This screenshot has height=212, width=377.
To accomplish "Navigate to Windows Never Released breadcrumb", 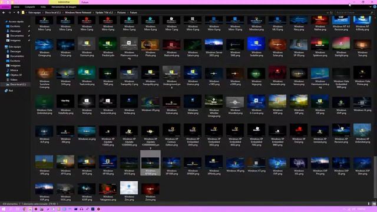I will [x=78, y=12].
